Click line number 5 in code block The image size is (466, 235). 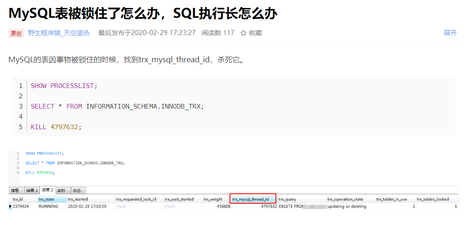21,127
